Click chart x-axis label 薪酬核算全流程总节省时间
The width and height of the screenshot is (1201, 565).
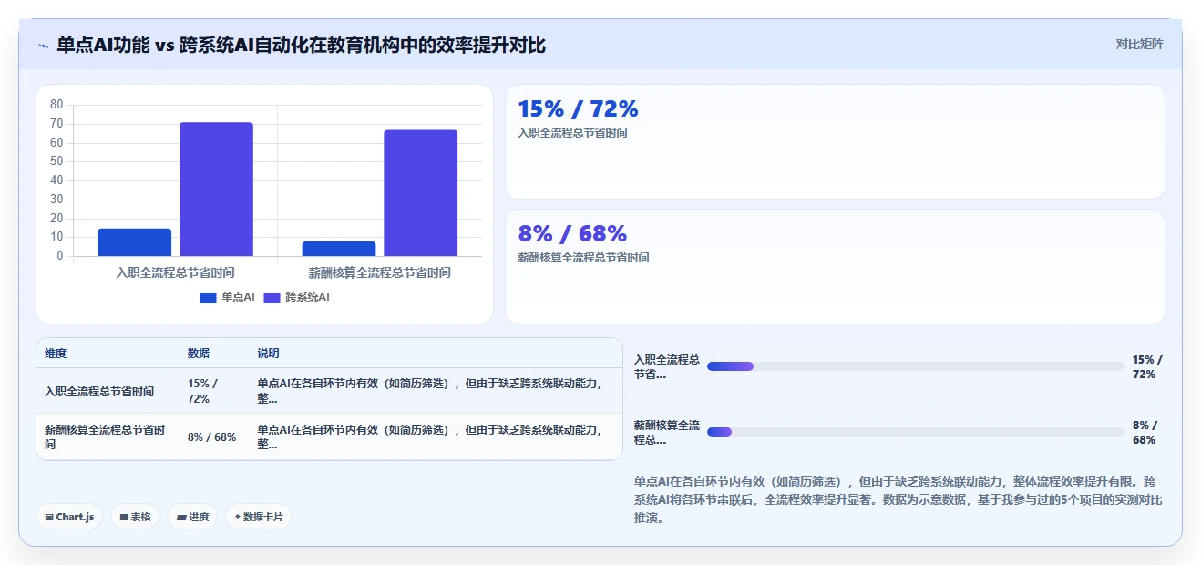[379, 272]
